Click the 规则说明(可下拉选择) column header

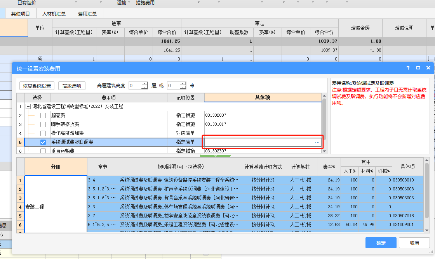pos(181,167)
